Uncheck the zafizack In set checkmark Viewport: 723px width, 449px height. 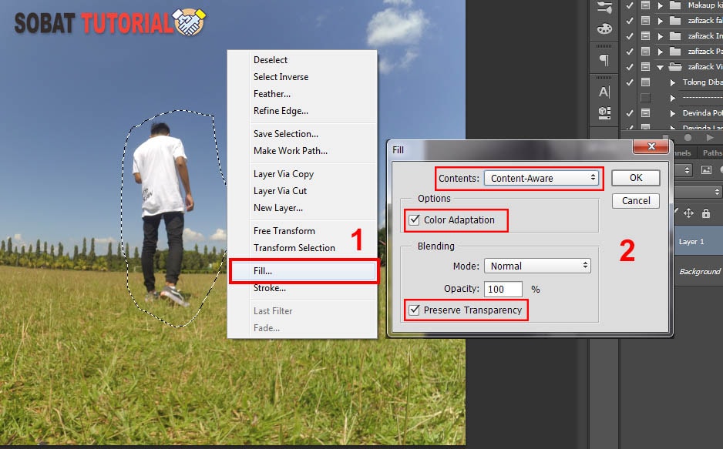point(630,36)
